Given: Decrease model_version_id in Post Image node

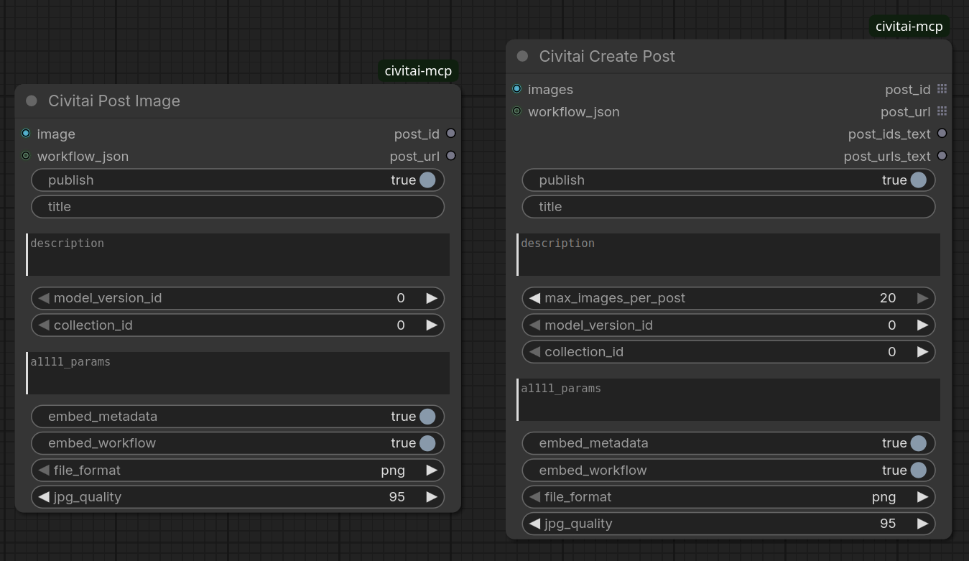Looking at the screenshot, I should coord(44,298).
